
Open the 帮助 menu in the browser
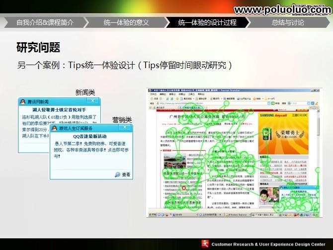[201, 94]
